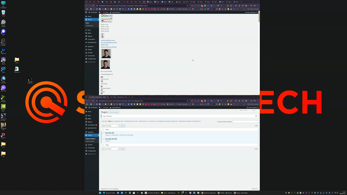The image size is (347, 195).
Task: Open 'Posts' in the top window sidebar
Action: tap(92, 30)
